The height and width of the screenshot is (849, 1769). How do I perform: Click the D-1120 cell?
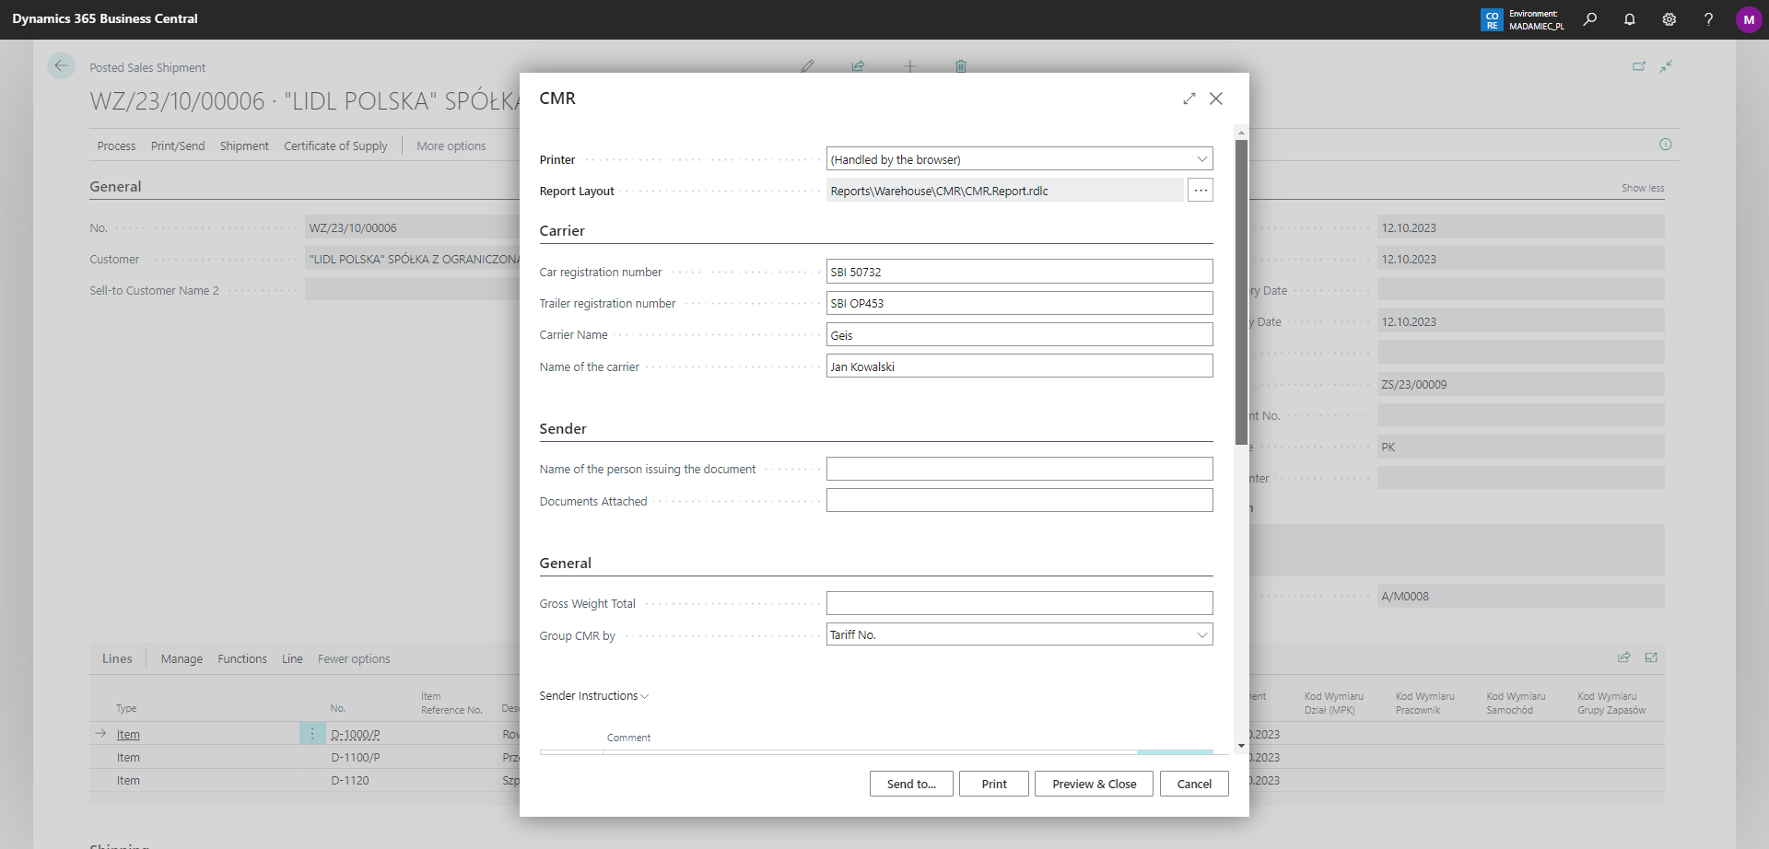click(350, 780)
